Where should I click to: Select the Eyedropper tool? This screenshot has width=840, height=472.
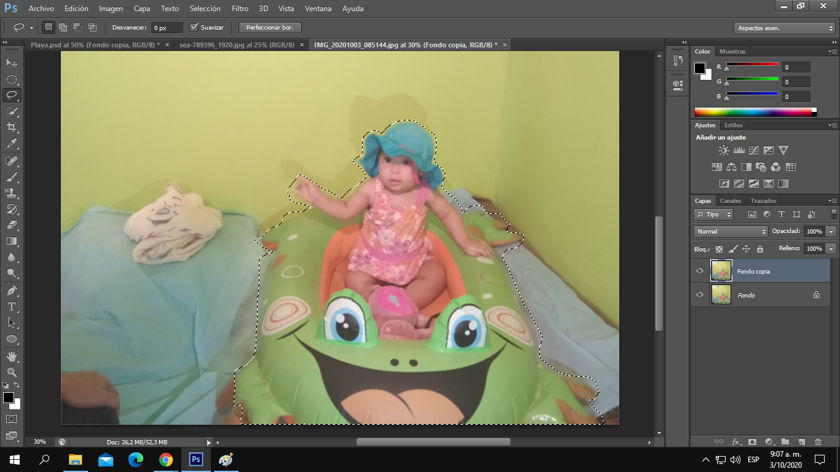tap(12, 144)
